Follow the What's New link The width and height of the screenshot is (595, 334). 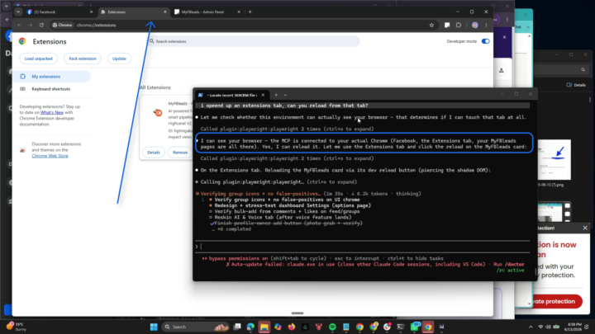click(52, 112)
